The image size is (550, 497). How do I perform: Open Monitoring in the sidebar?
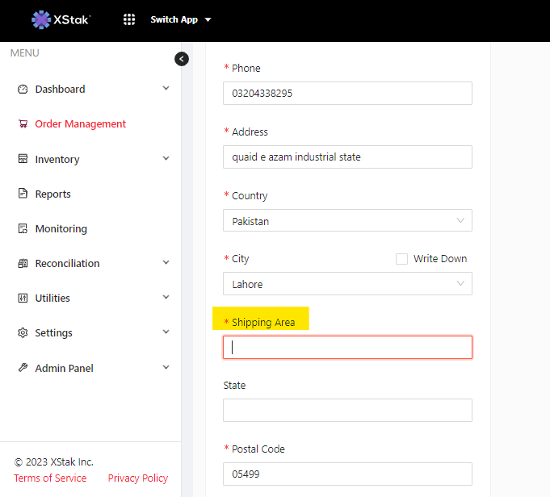click(x=61, y=229)
